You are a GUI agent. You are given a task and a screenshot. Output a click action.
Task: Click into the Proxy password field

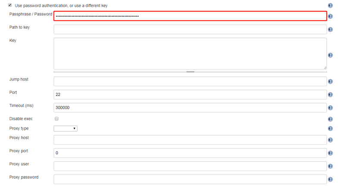pyautogui.click(x=190, y=179)
